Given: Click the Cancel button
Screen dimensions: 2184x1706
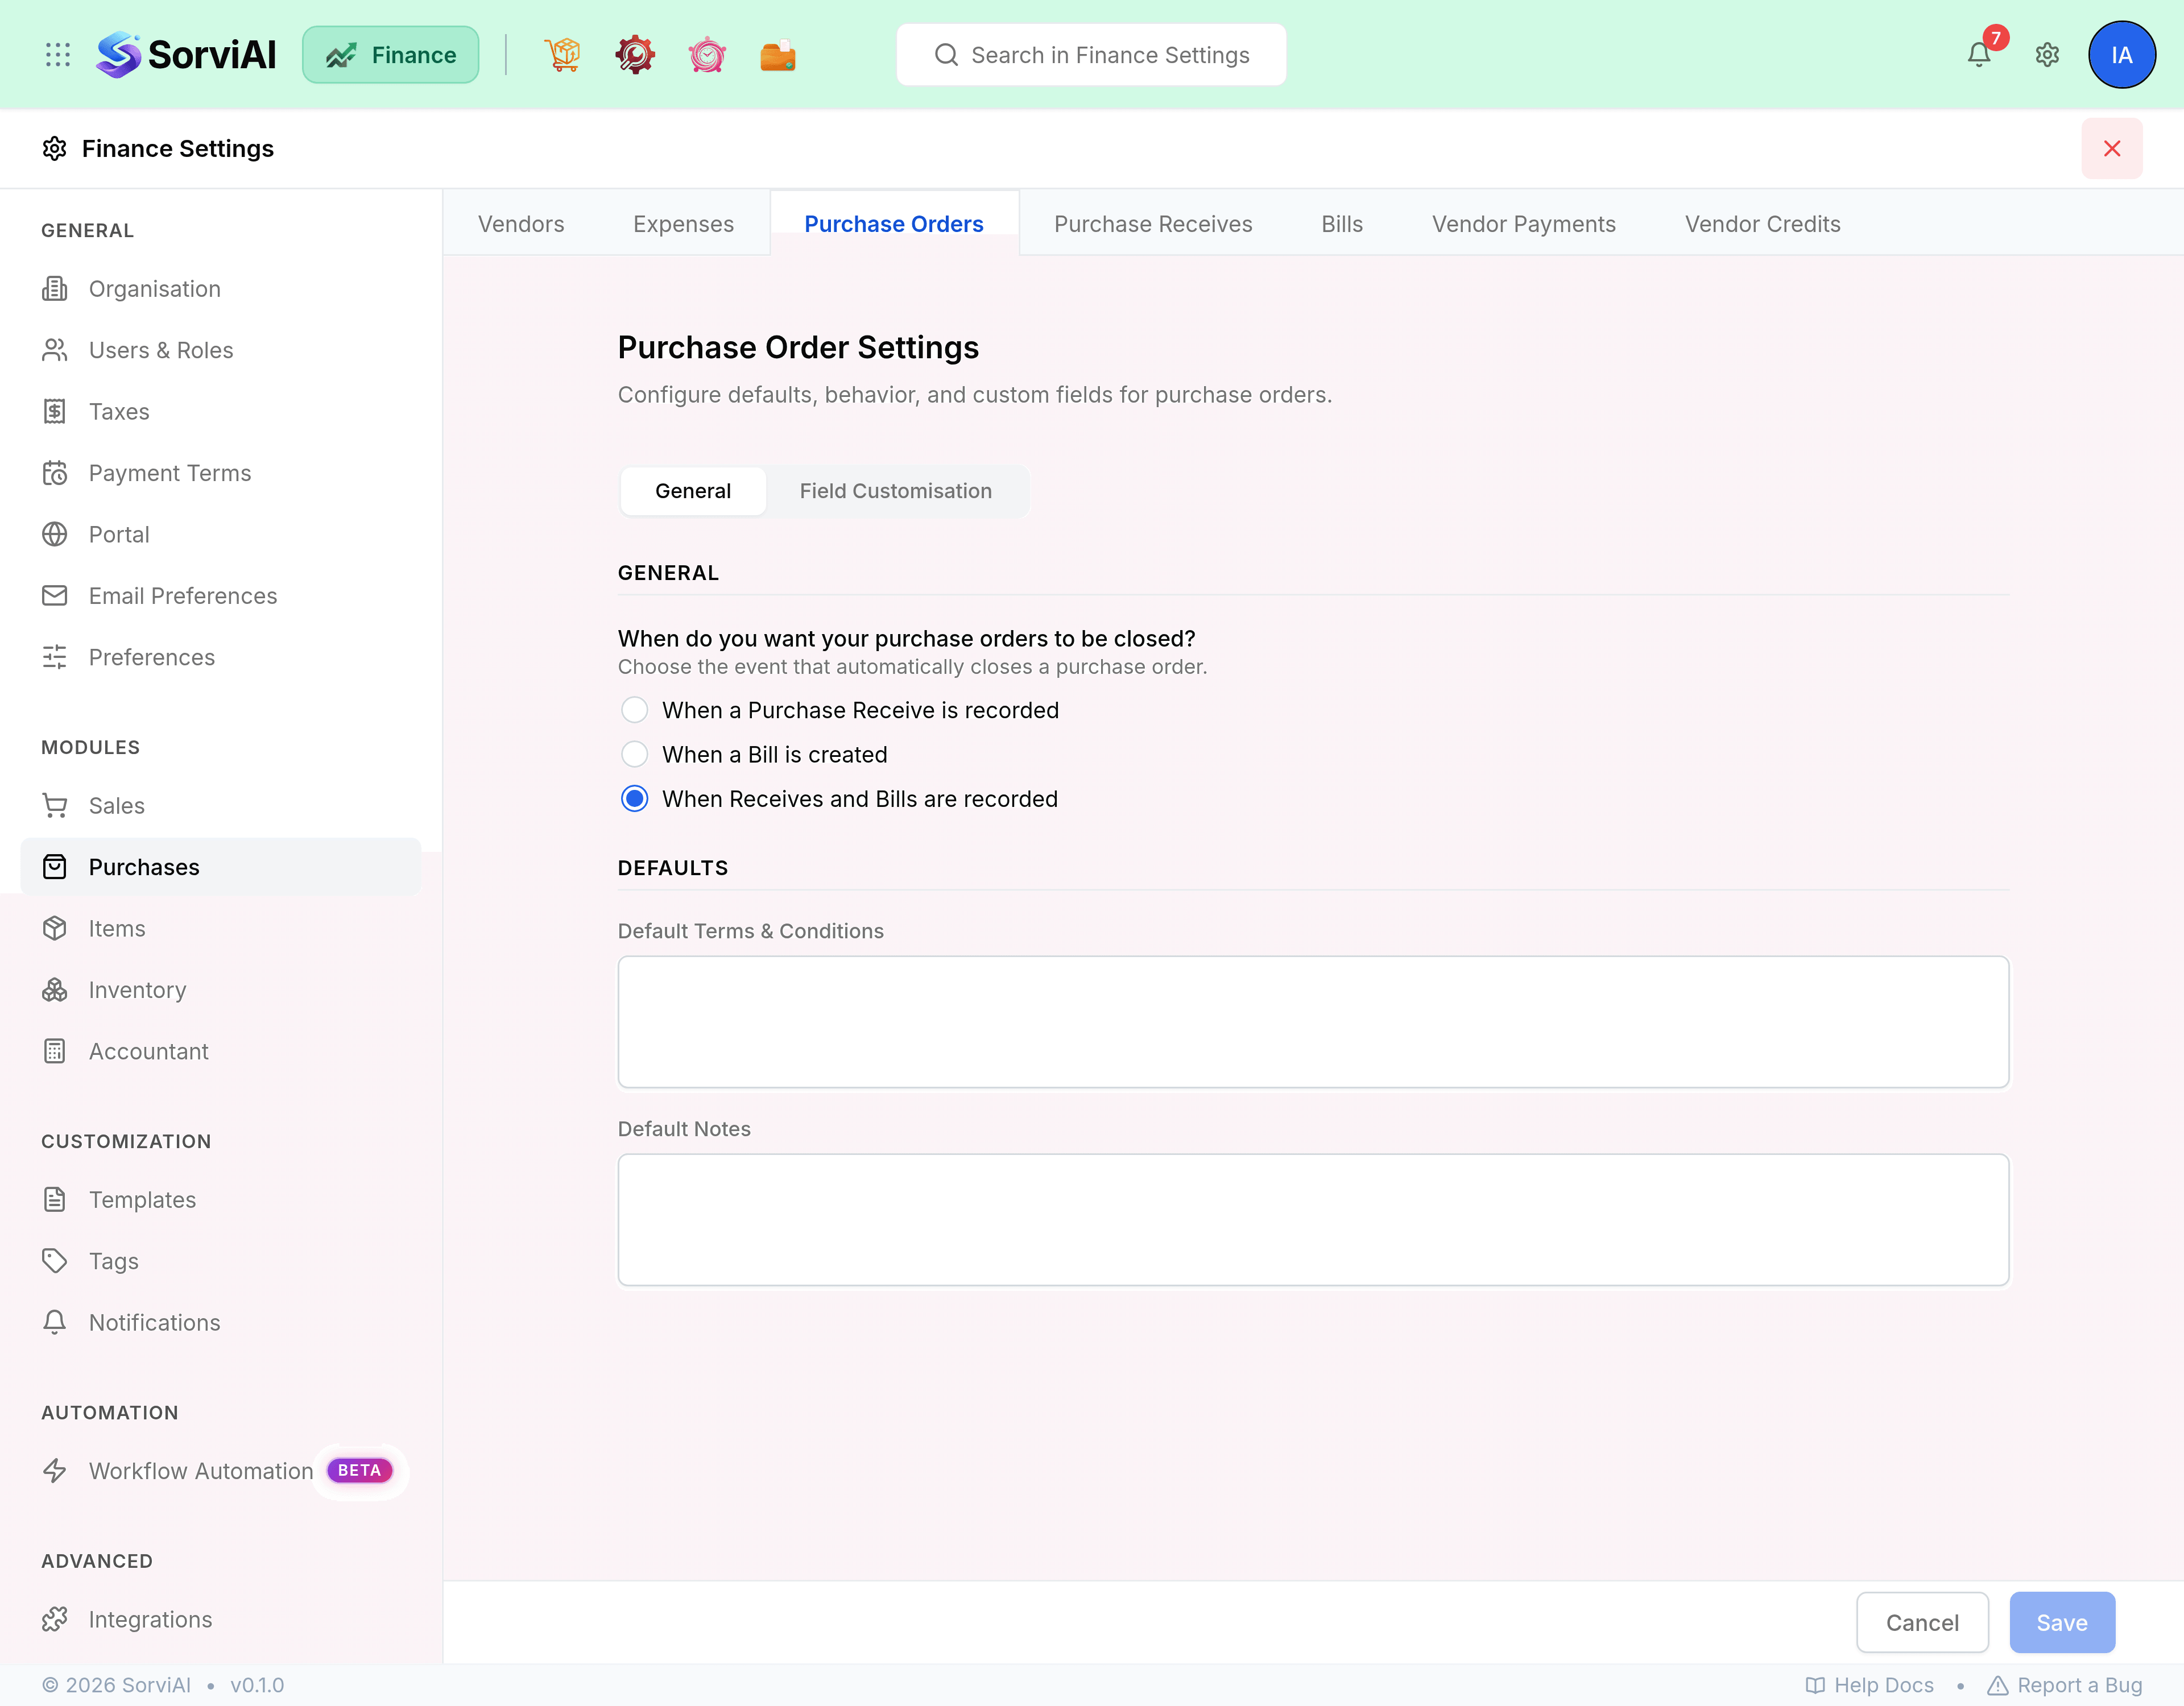Looking at the screenshot, I should [x=1922, y=1622].
